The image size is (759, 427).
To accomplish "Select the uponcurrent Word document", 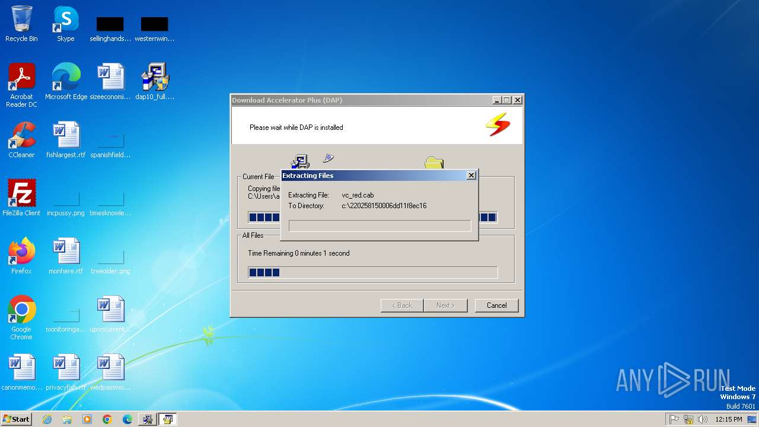I will pyautogui.click(x=110, y=314).
